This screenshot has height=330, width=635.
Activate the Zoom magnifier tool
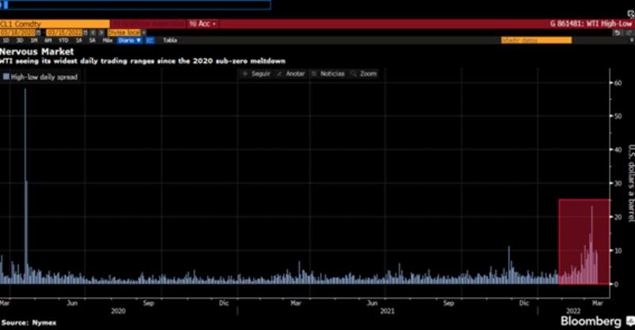[364, 74]
